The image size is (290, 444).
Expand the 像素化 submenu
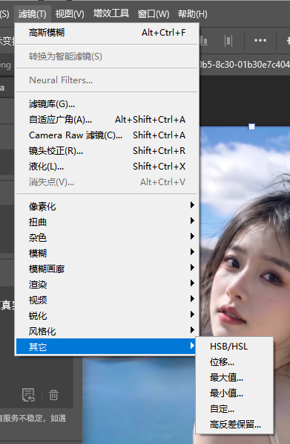point(108,207)
